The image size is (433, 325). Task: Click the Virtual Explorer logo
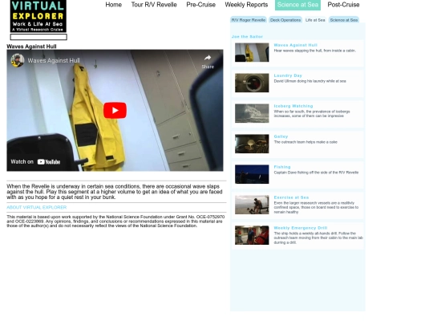[38, 16]
